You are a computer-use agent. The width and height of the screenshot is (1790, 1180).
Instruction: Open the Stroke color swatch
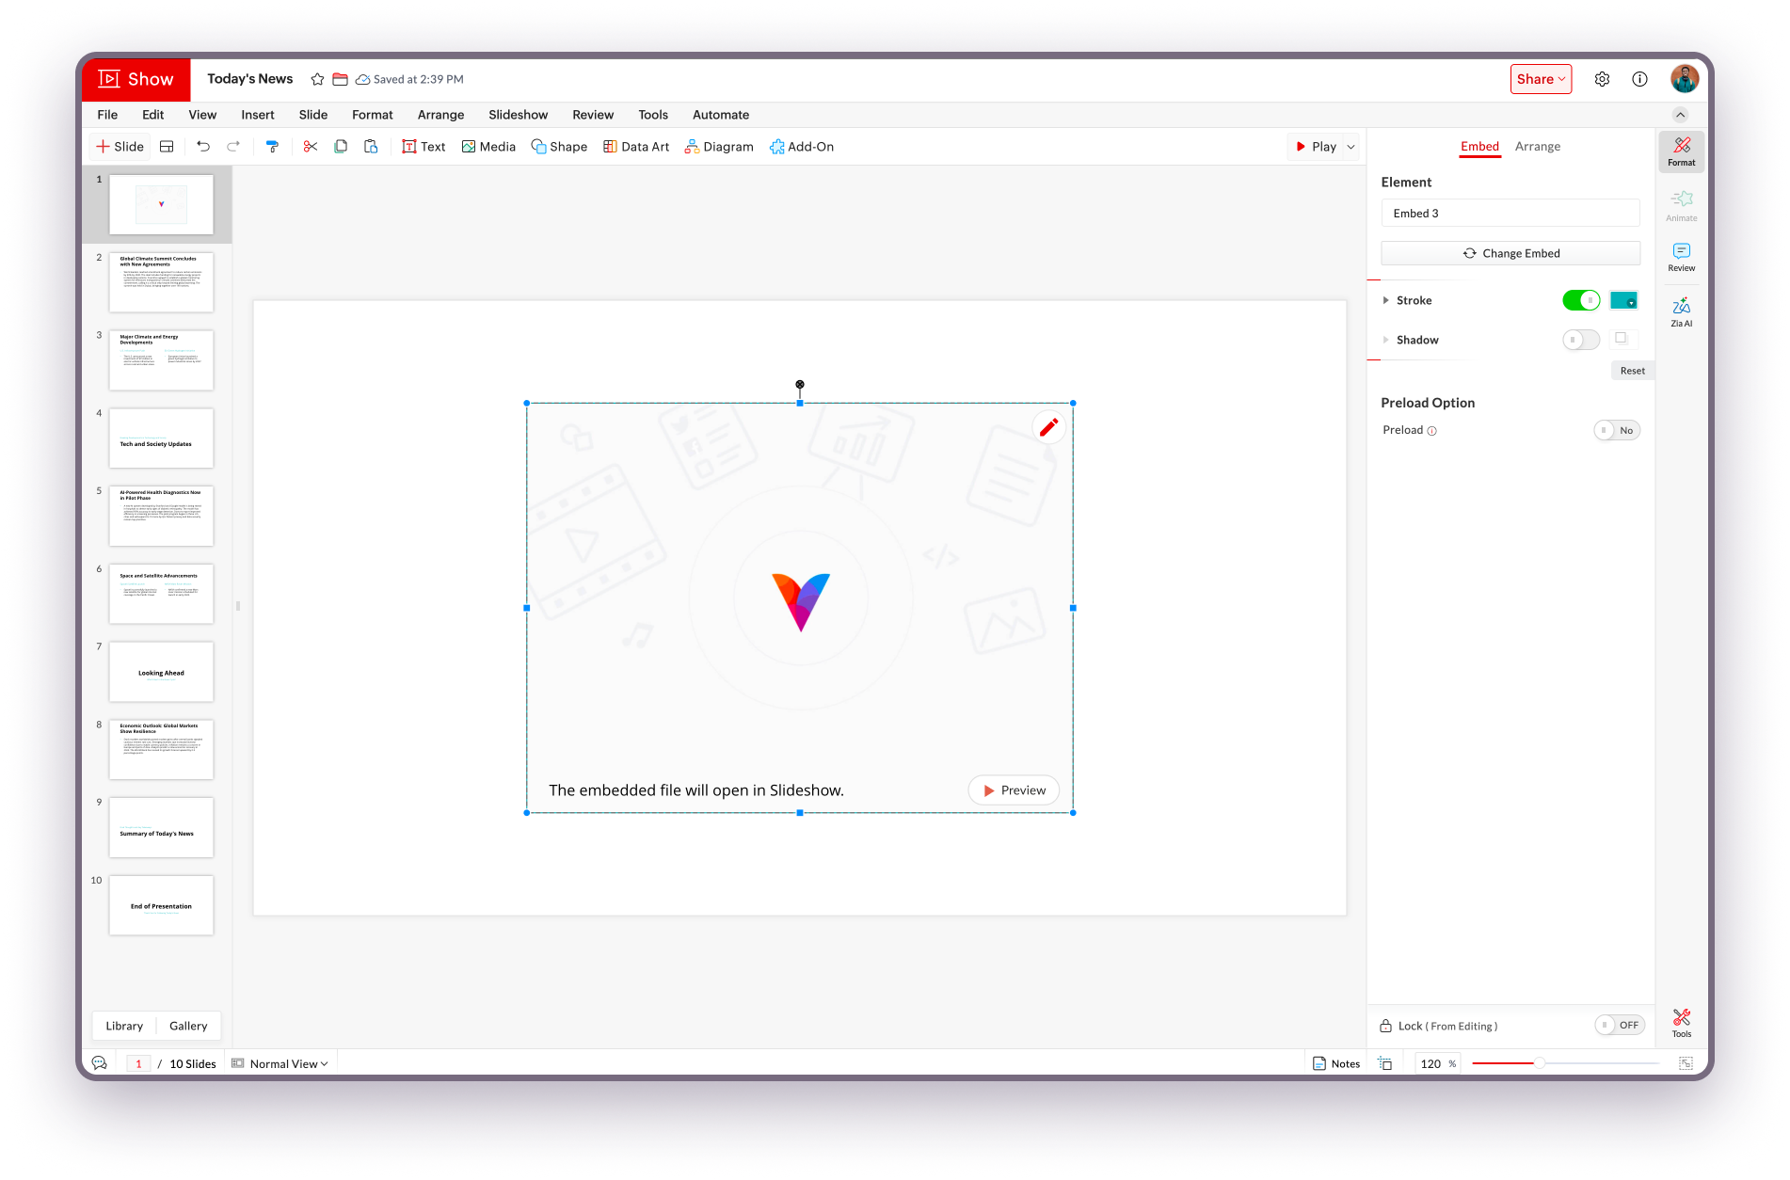(x=1623, y=300)
